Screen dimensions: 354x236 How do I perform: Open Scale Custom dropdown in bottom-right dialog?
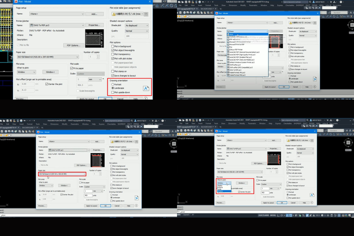271,184
